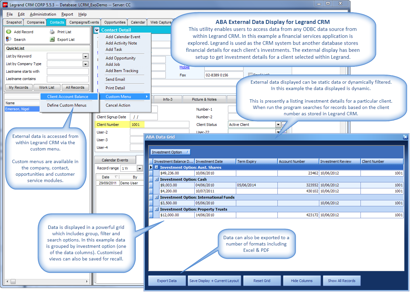This screenshot has height=292, width=410.
Task: Click the $49,236.00 balance cell
Action: point(176,173)
